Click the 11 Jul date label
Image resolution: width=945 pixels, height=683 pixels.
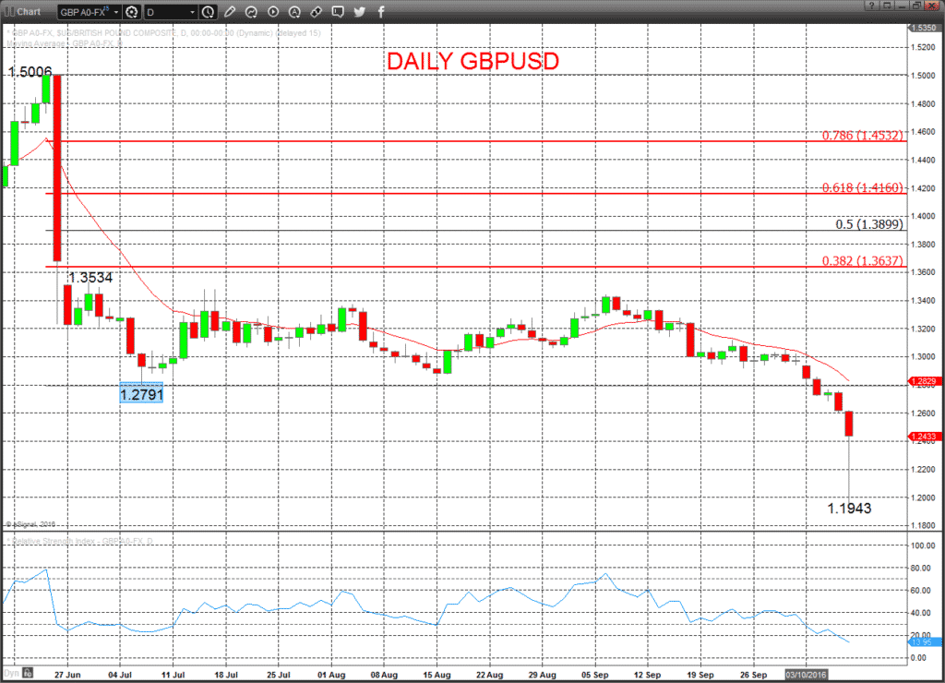pyautogui.click(x=173, y=675)
